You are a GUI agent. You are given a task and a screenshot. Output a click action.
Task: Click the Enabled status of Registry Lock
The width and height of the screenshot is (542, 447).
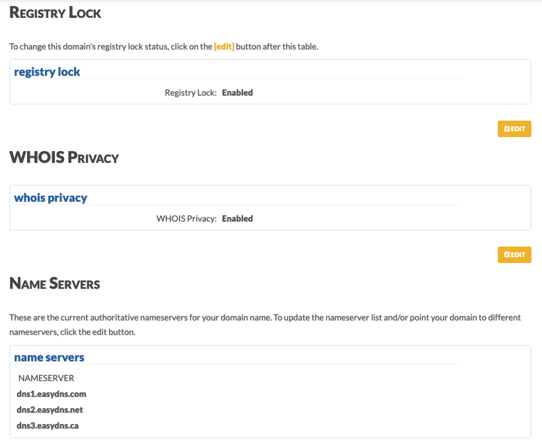pos(238,92)
